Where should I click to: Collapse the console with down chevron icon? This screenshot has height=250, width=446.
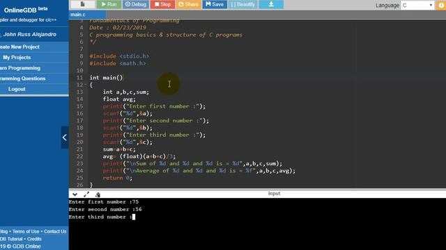(x=75, y=194)
